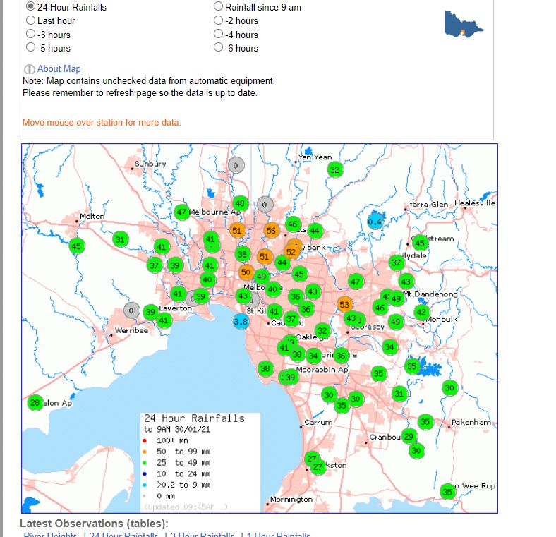Click the 35 station north of Pakenham
Viewport: 556px width, 537px height.
coord(425,422)
